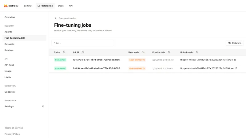Click the Job ID column header label

click(76, 52)
